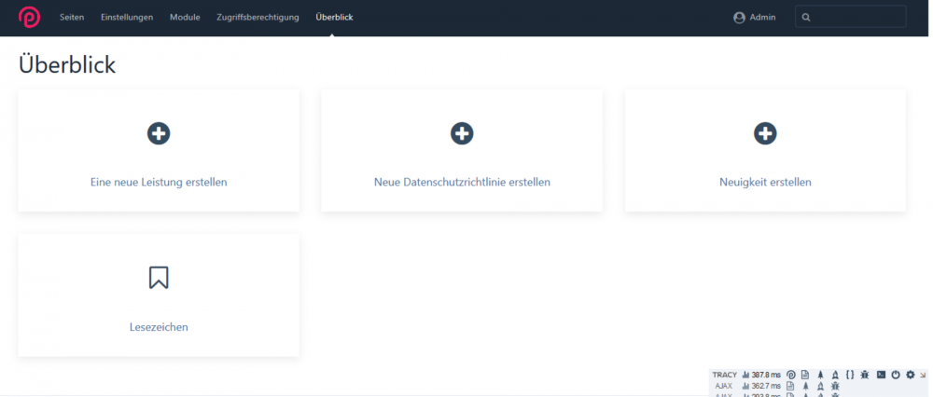Click Tracy curly braces panel icon
Screen dimensions: 933x397
(x=850, y=375)
